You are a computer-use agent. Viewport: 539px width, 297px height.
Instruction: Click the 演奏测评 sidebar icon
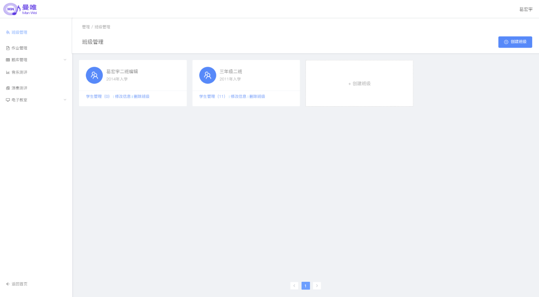8,88
